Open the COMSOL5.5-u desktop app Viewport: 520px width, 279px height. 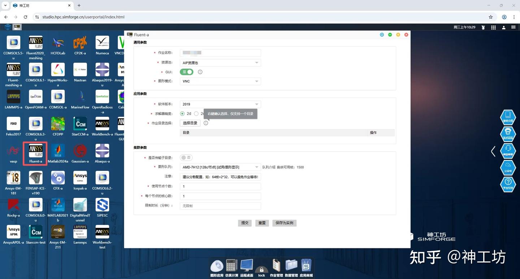point(14,43)
